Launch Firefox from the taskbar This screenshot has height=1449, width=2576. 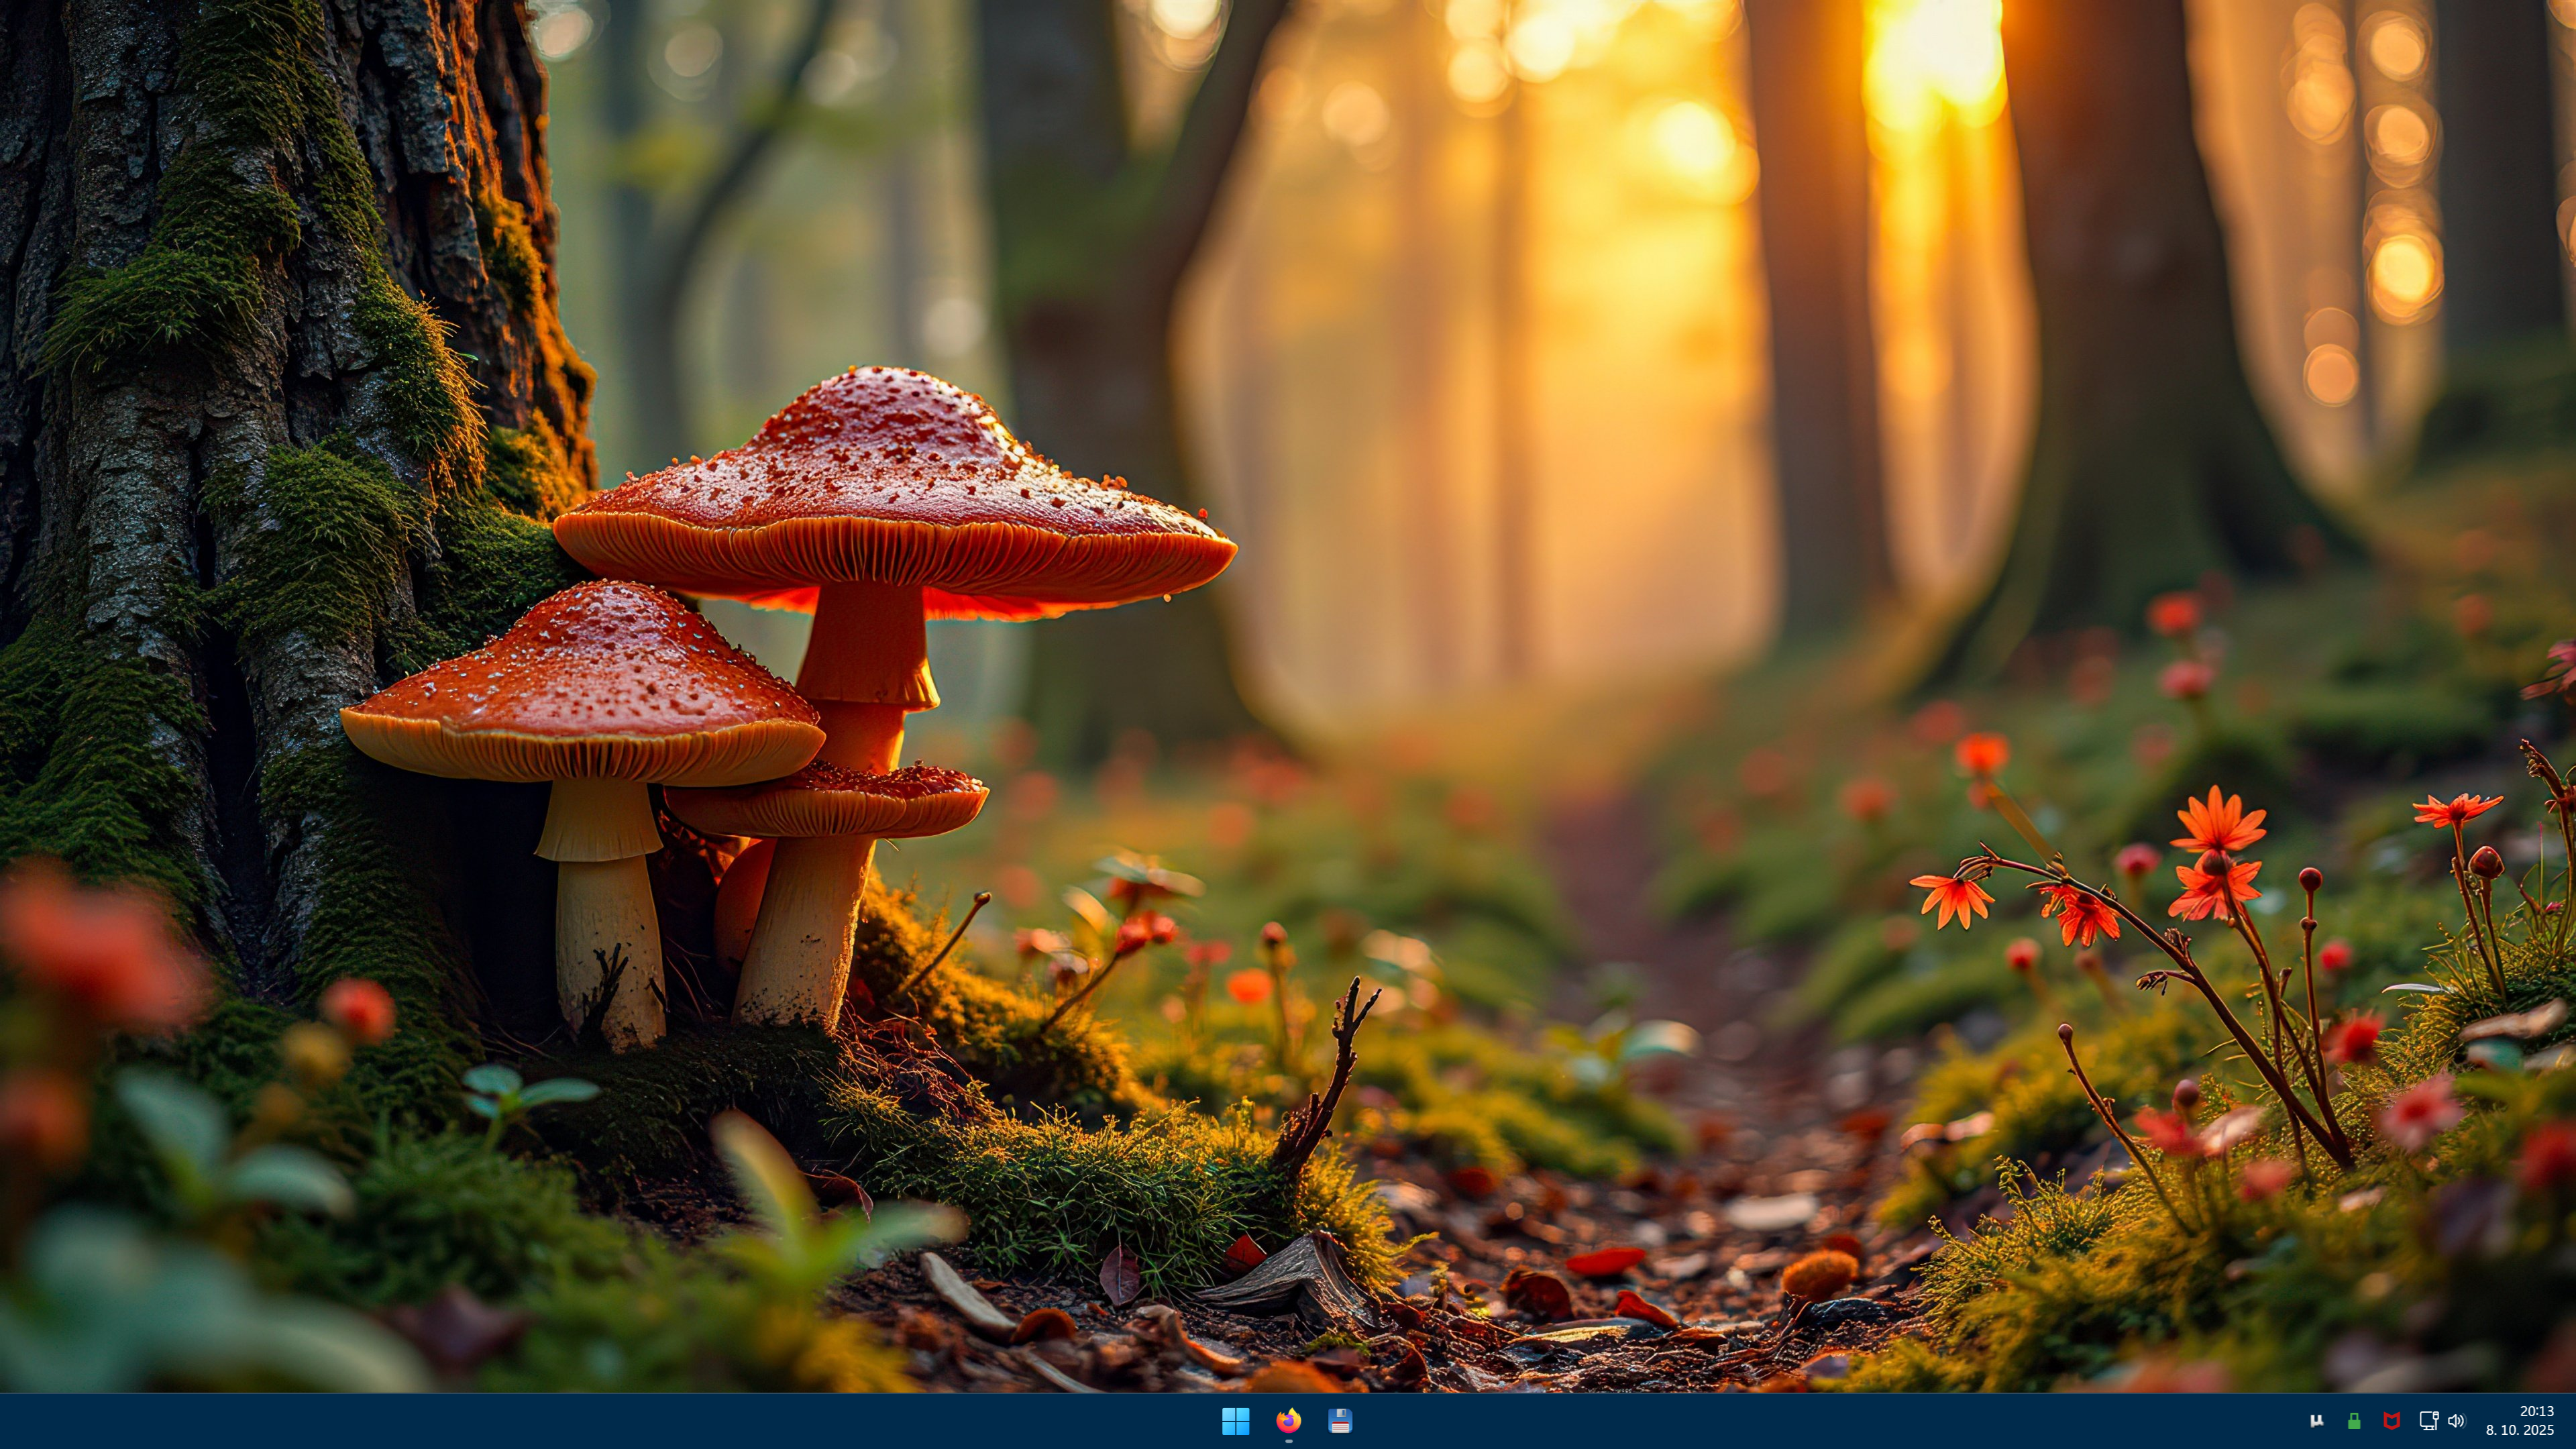pyautogui.click(x=1288, y=1420)
